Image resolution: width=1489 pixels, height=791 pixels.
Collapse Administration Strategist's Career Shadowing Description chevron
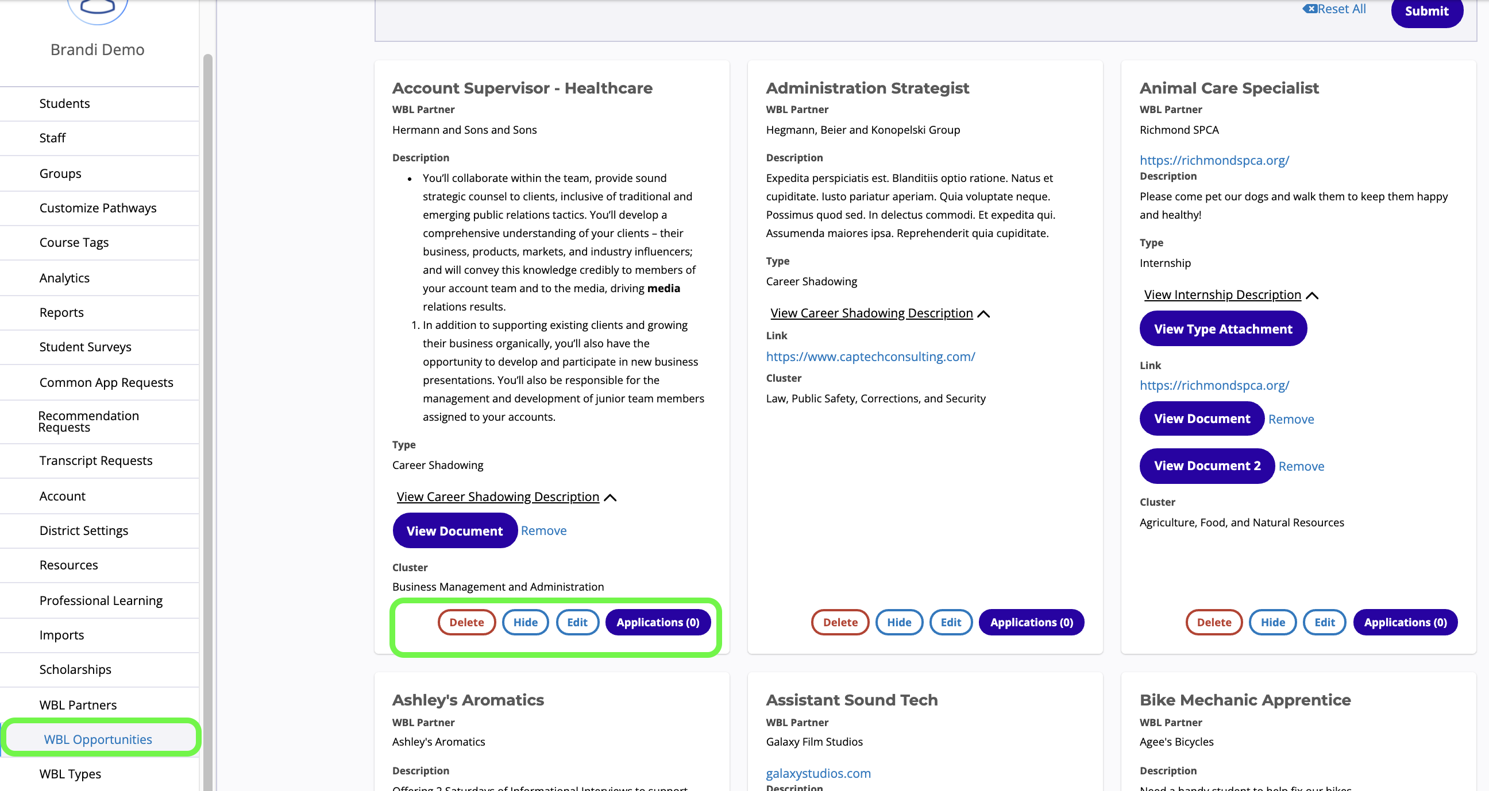pos(983,314)
